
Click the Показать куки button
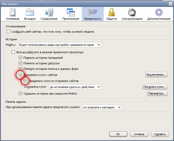(155, 87)
